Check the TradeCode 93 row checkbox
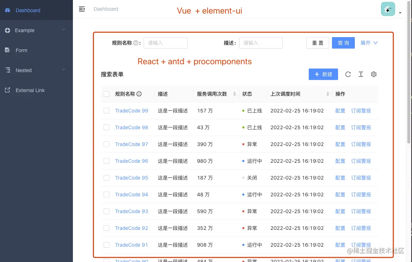This screenshot has height=262, width=412. (x=106, y=211)
